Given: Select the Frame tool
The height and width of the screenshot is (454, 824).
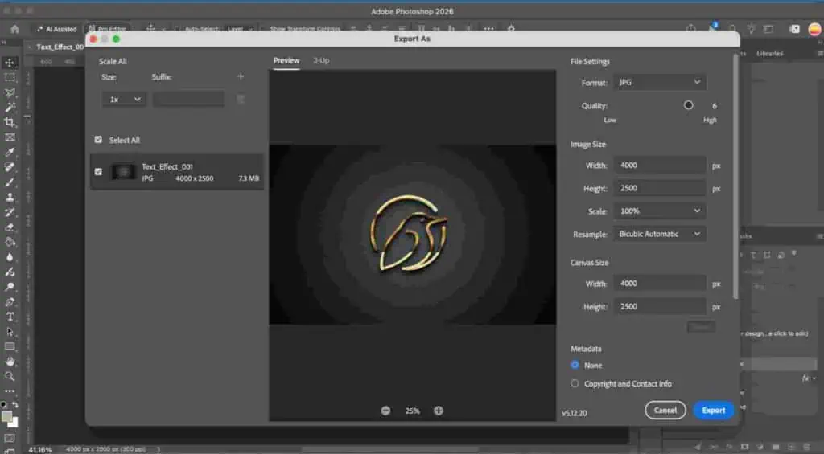Looking at the screenshot, I should click(10, 137).
